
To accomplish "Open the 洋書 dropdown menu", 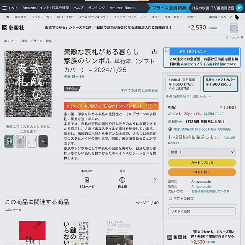I will pyautogui.click(x=191, y=17).
